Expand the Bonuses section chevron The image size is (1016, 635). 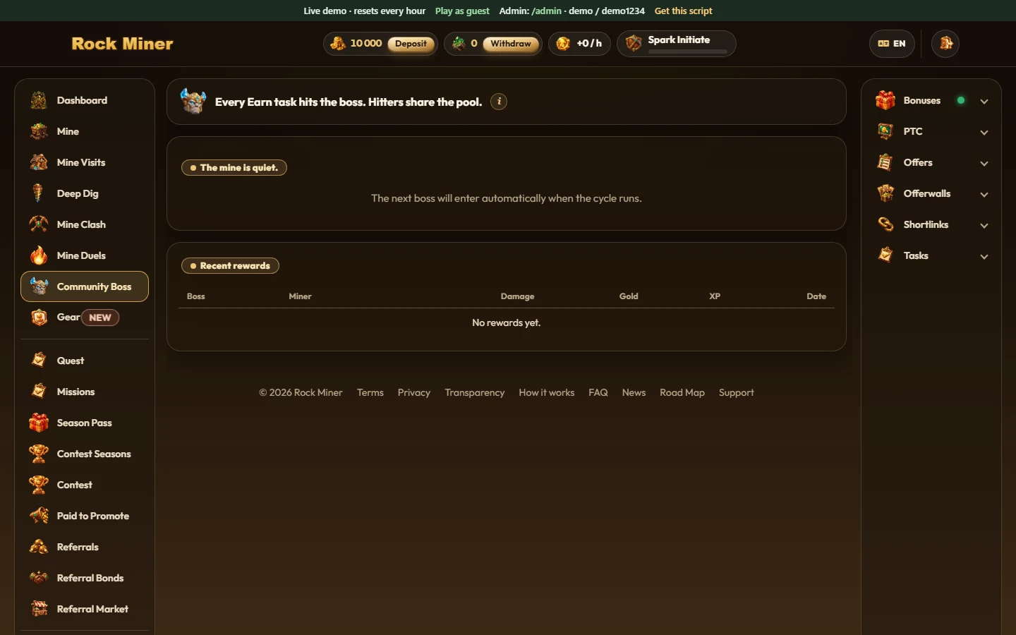(x=984, y=101)
